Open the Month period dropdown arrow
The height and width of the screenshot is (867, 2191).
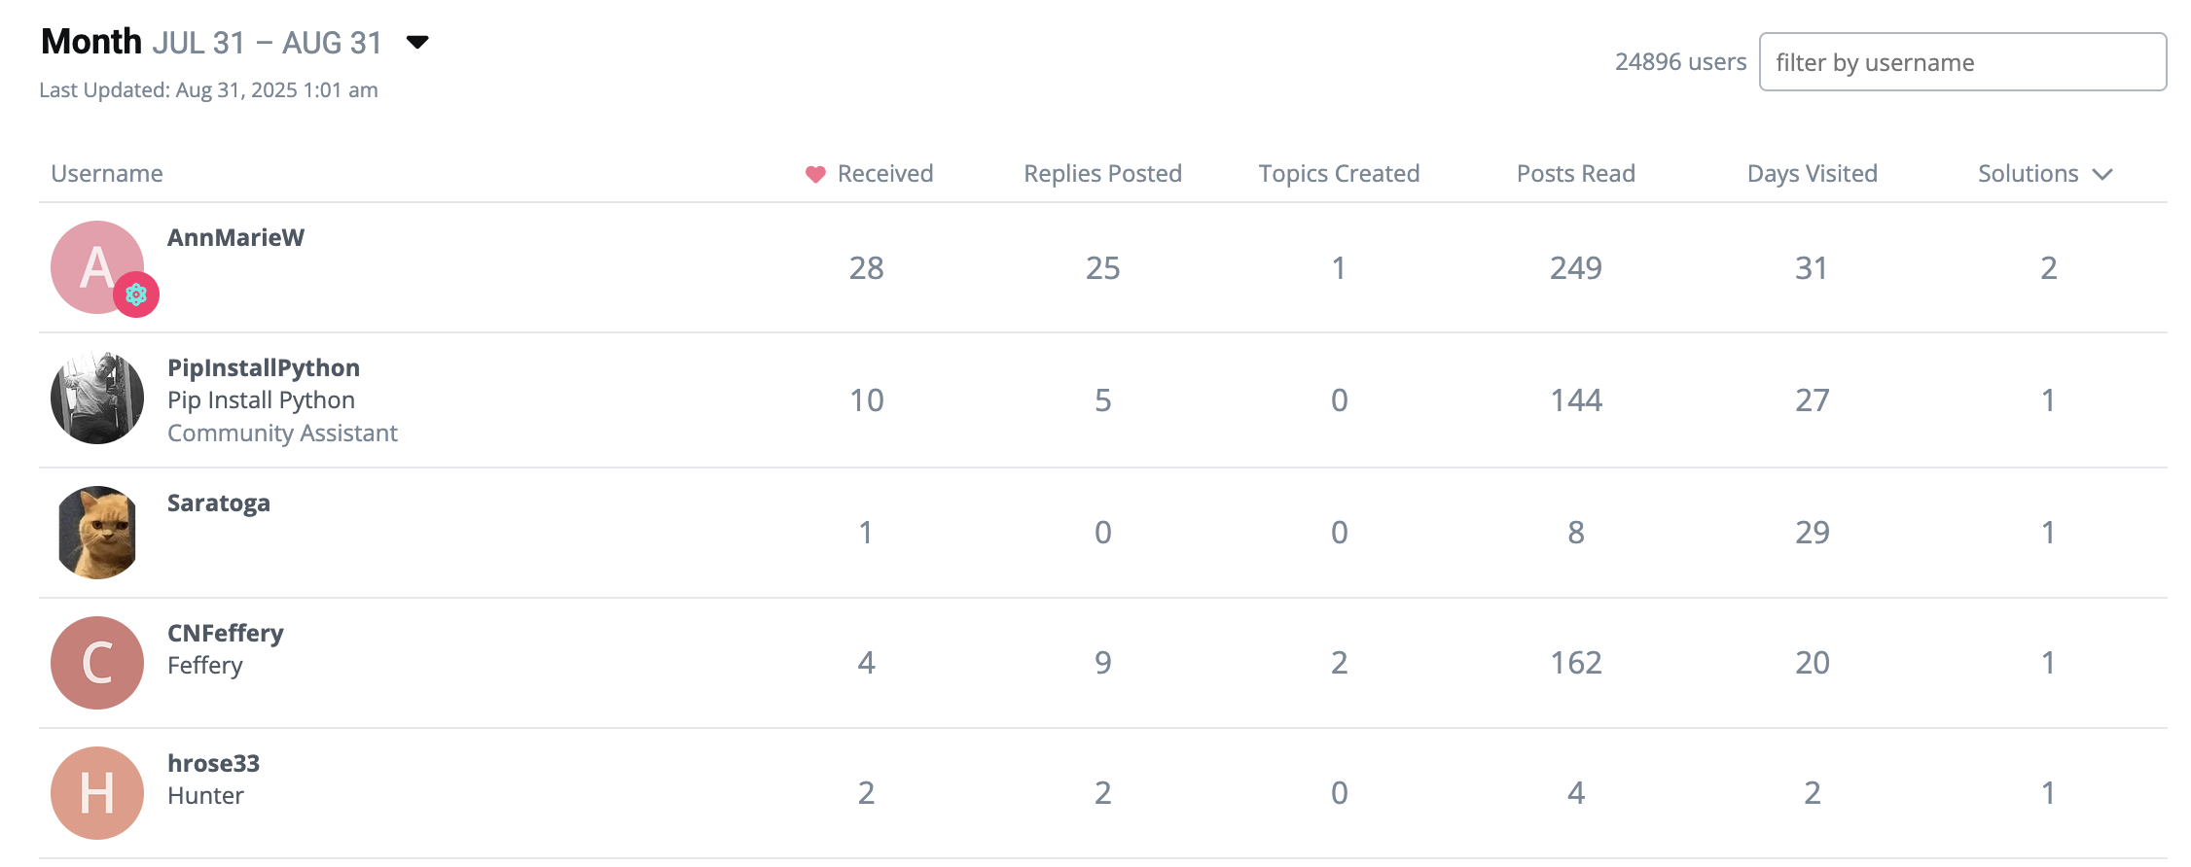[417, 42]
